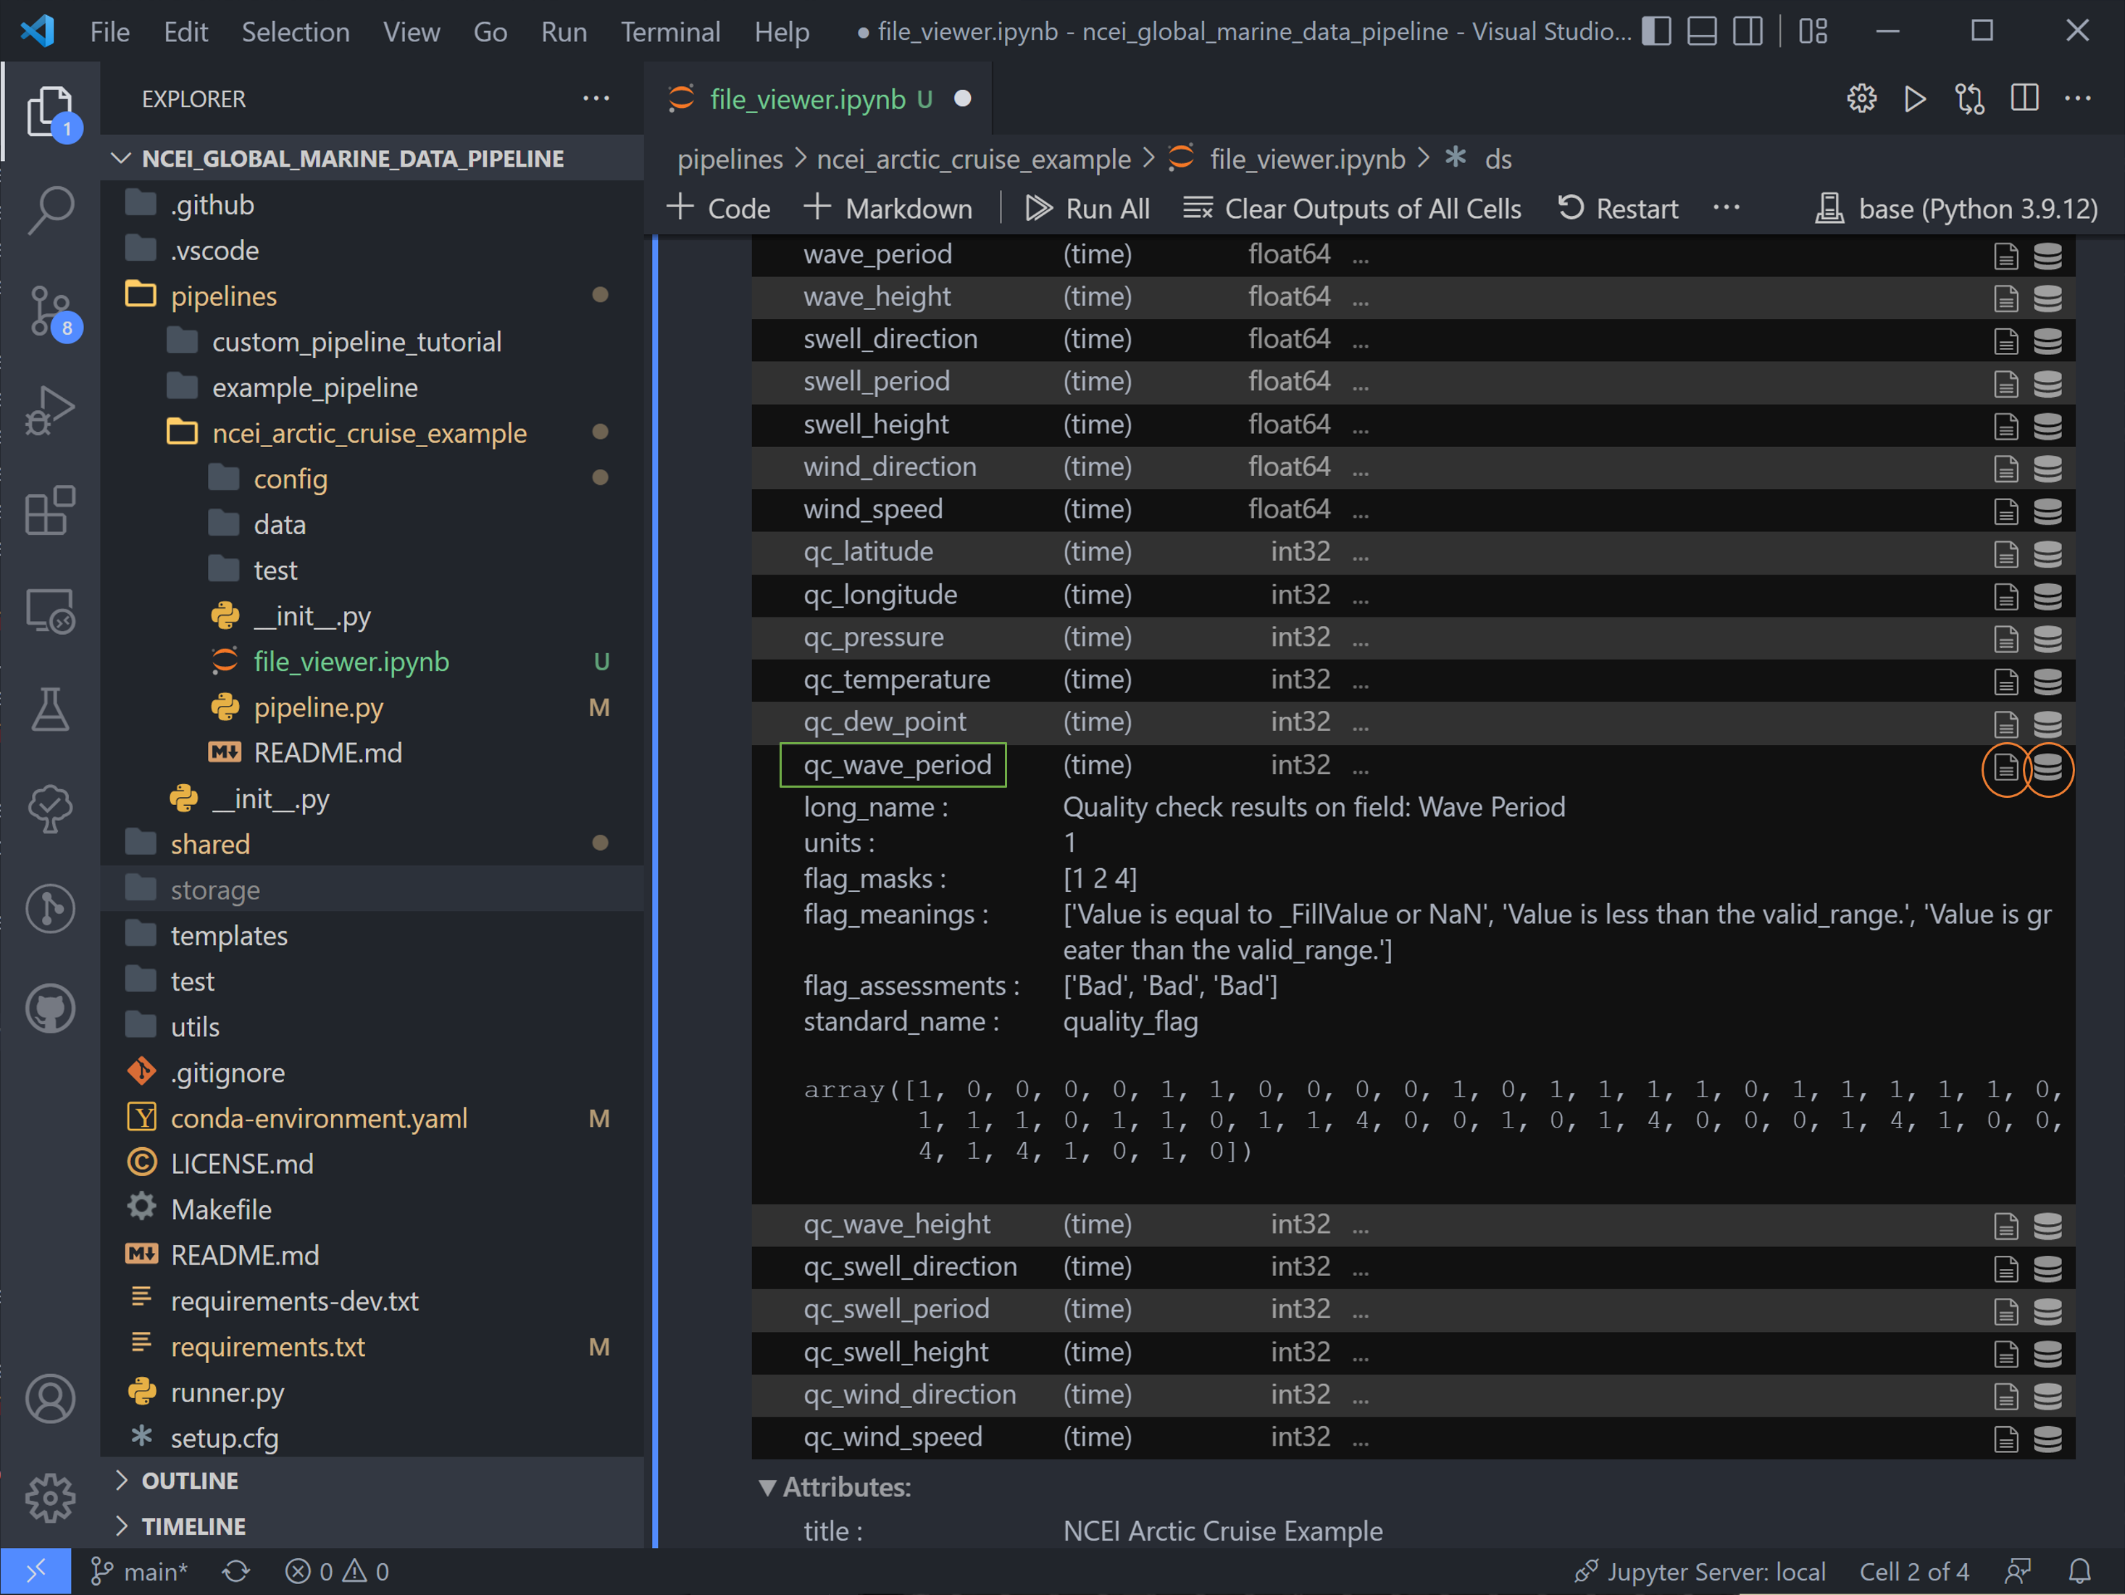Viewport: 2125px width, 1595px height.
Task: Open the Search view icon
Action: [x=50, y=209]
